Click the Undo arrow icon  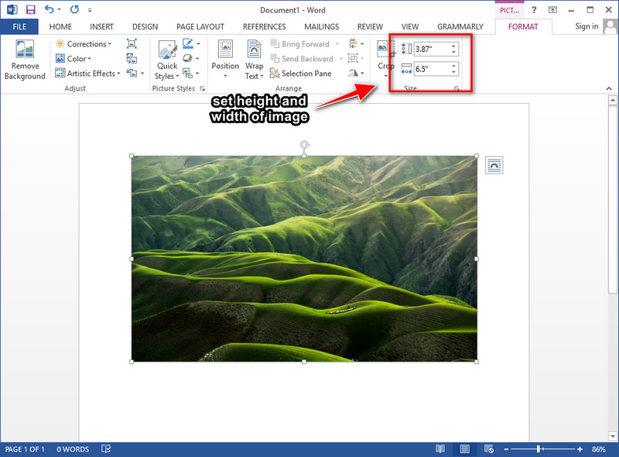(49, 9)
